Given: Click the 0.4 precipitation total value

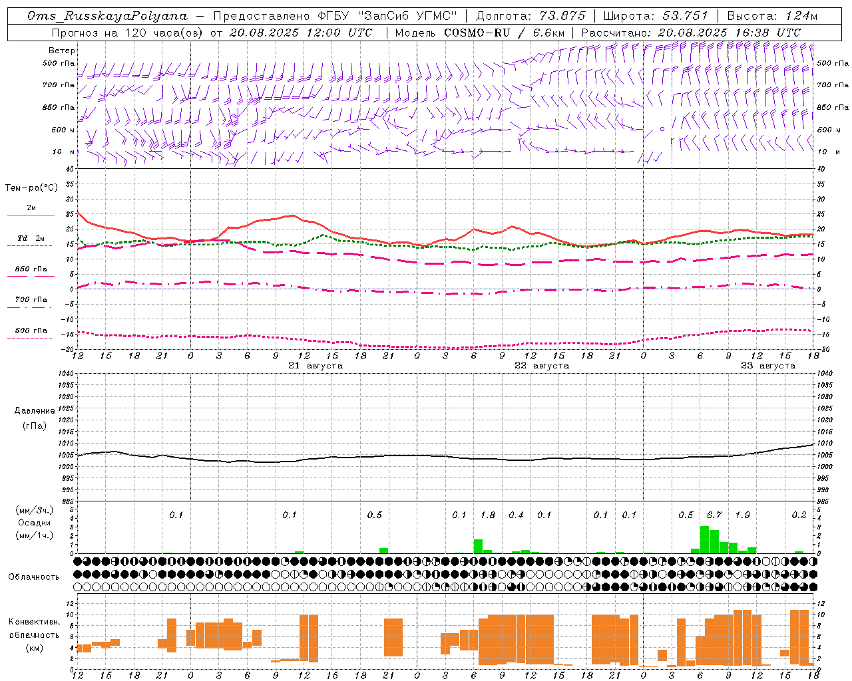Looking at the screenshot, I should (x=517, y=515).
